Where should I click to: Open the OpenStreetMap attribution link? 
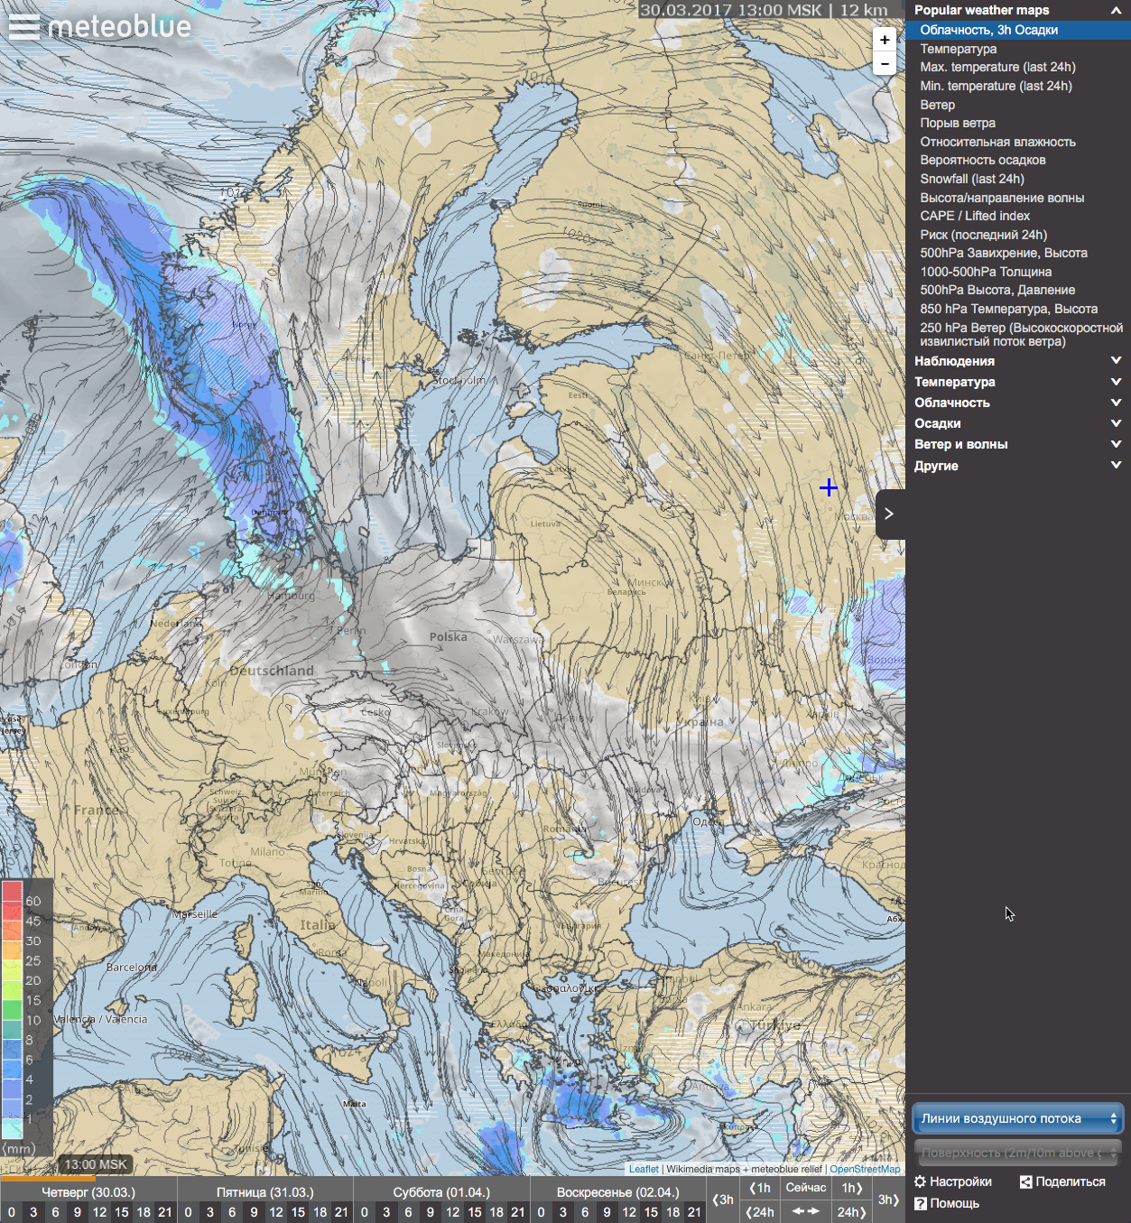[864, 1169]
